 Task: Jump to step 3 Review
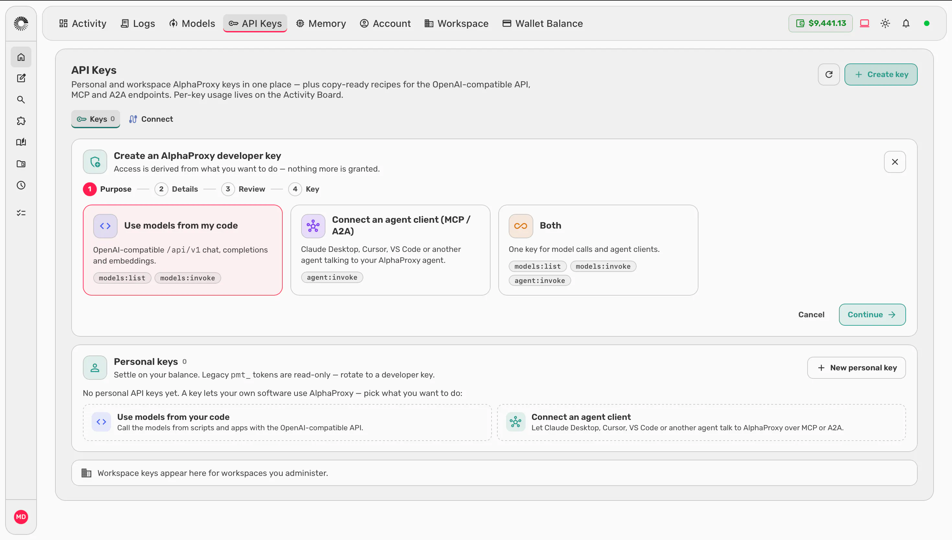pos(243,189)
